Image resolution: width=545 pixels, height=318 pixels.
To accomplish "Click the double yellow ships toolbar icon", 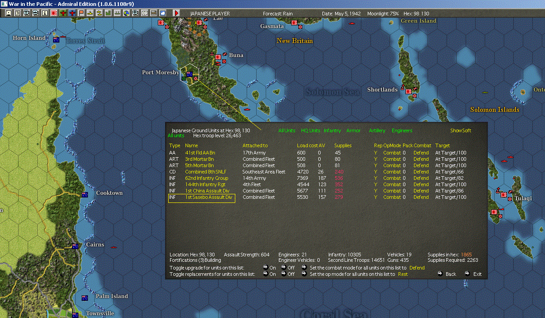I will tap(99, 13).
